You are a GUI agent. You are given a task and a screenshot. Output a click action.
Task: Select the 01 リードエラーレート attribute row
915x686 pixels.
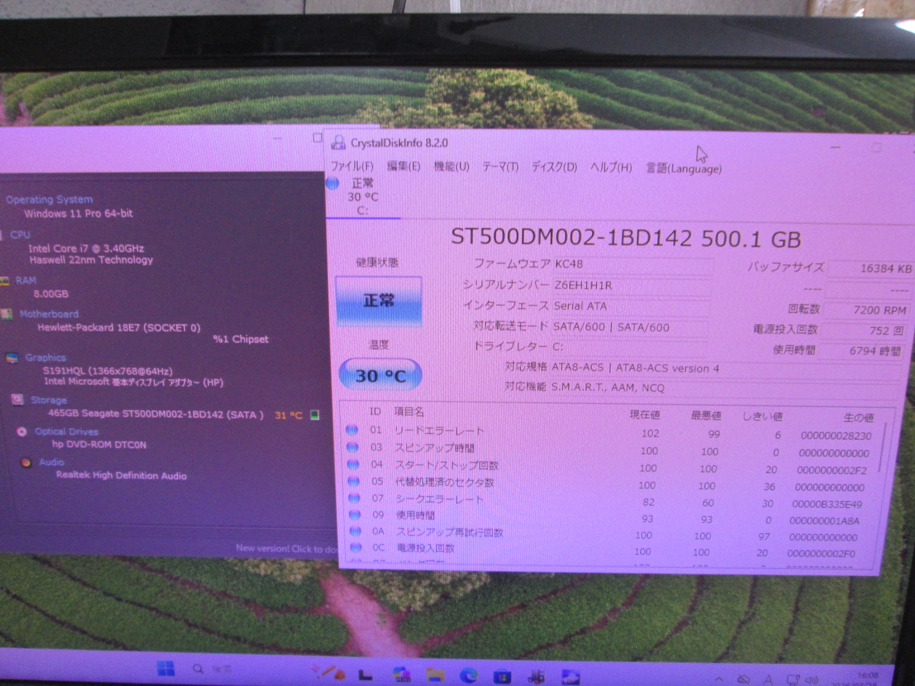[439, 430]
